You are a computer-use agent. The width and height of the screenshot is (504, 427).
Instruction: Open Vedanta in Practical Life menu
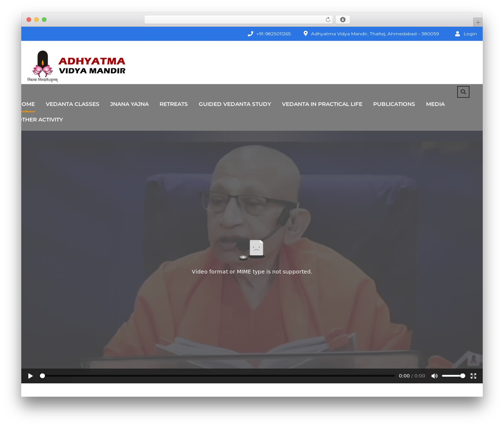tap(322, 104)
